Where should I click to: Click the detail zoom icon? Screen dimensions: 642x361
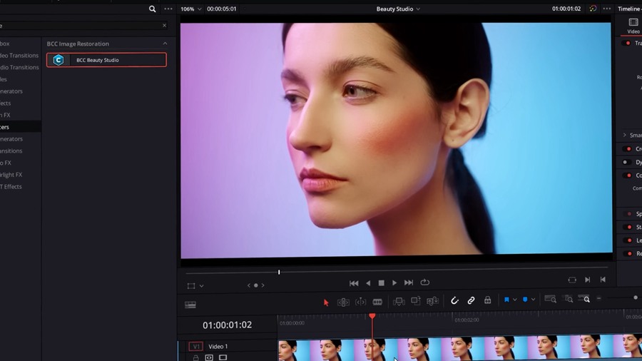coord(569,299)
